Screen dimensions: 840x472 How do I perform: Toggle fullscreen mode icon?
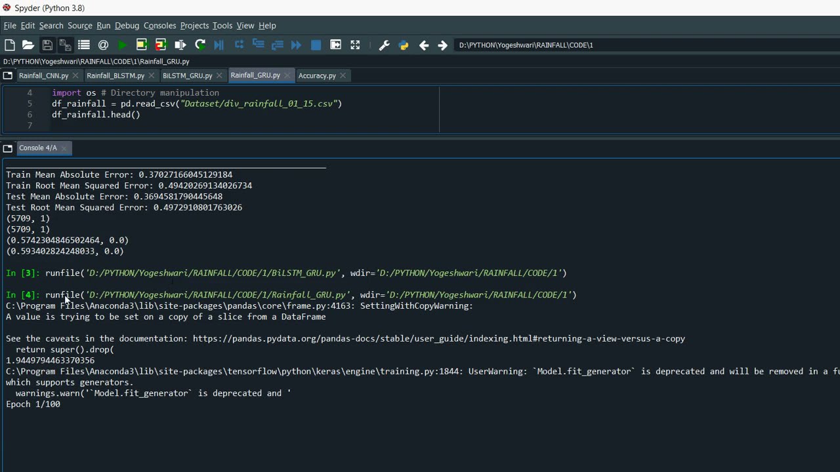(355, 45)
